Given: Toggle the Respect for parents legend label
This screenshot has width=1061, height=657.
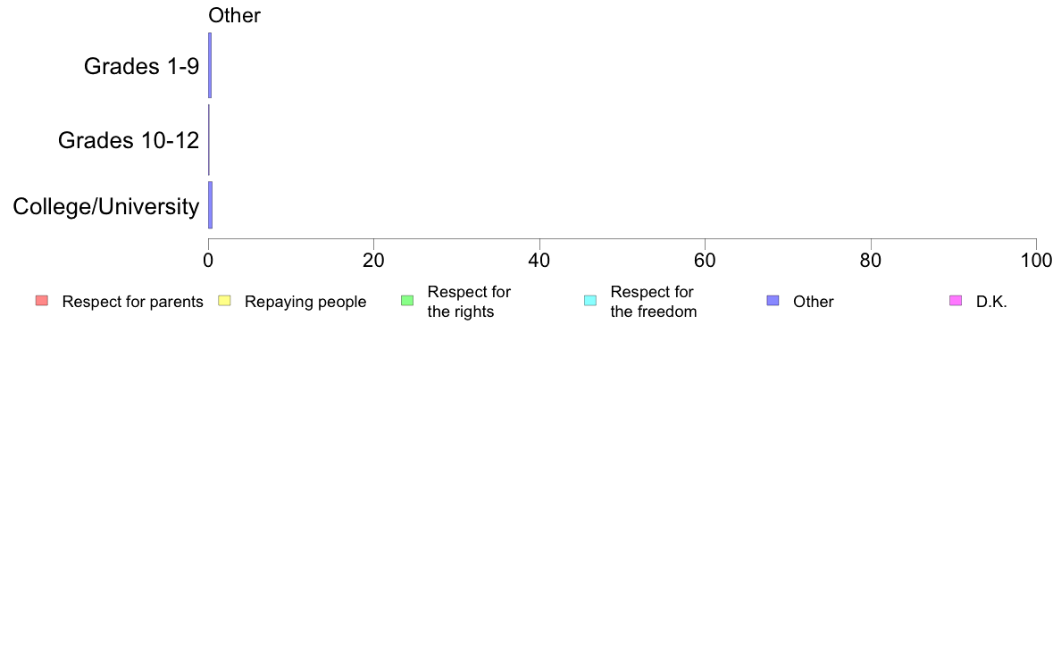Looking at the screenshot, I should point(132,302).
